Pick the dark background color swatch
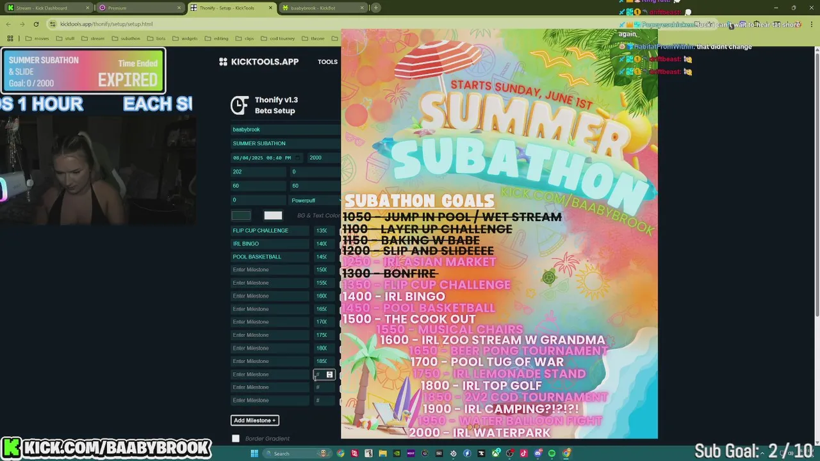Image resolution: width=820 pixels, height=461 pixels. pos(241,215)
